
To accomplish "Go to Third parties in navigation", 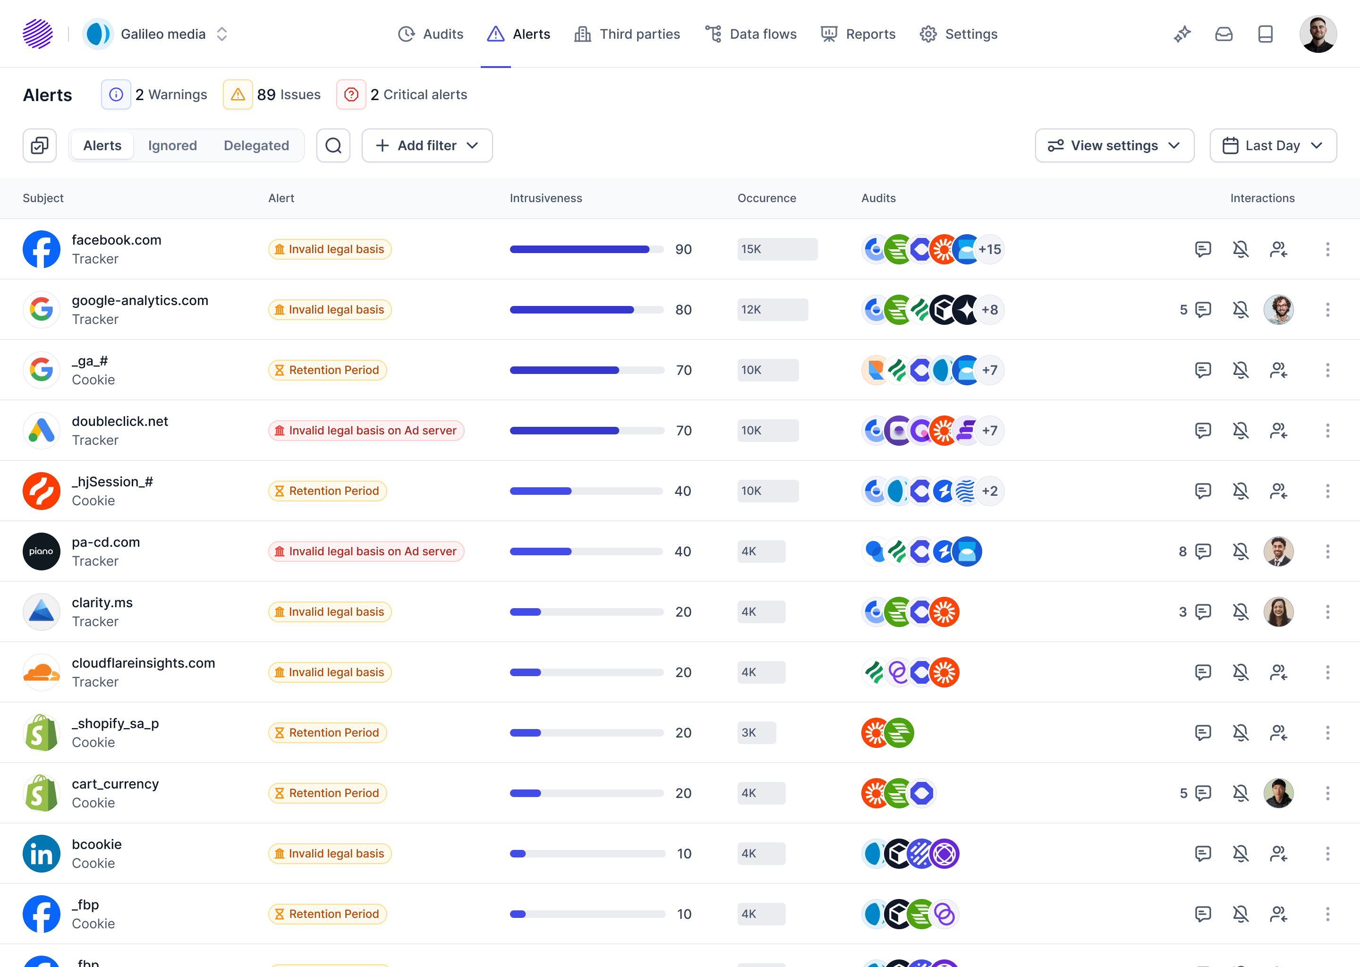I will click(x=627, y=34).
